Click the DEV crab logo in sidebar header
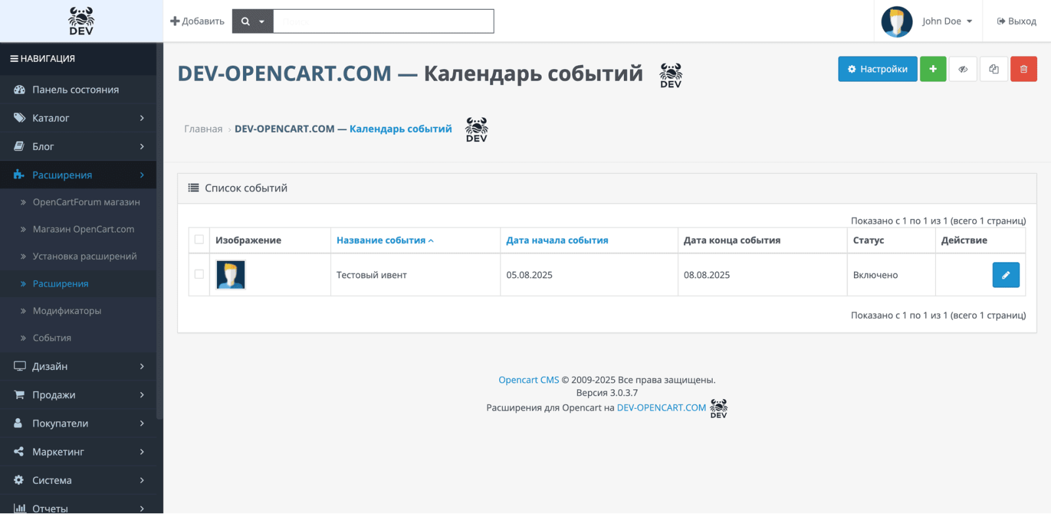Viewport: 1051px width, 514px height. [x=81, y=21]
